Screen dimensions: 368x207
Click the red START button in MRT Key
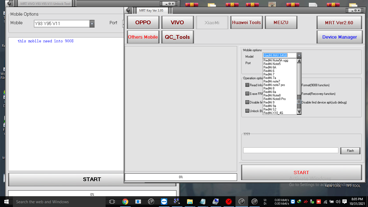pyautogui.click(x=301, y=172)
